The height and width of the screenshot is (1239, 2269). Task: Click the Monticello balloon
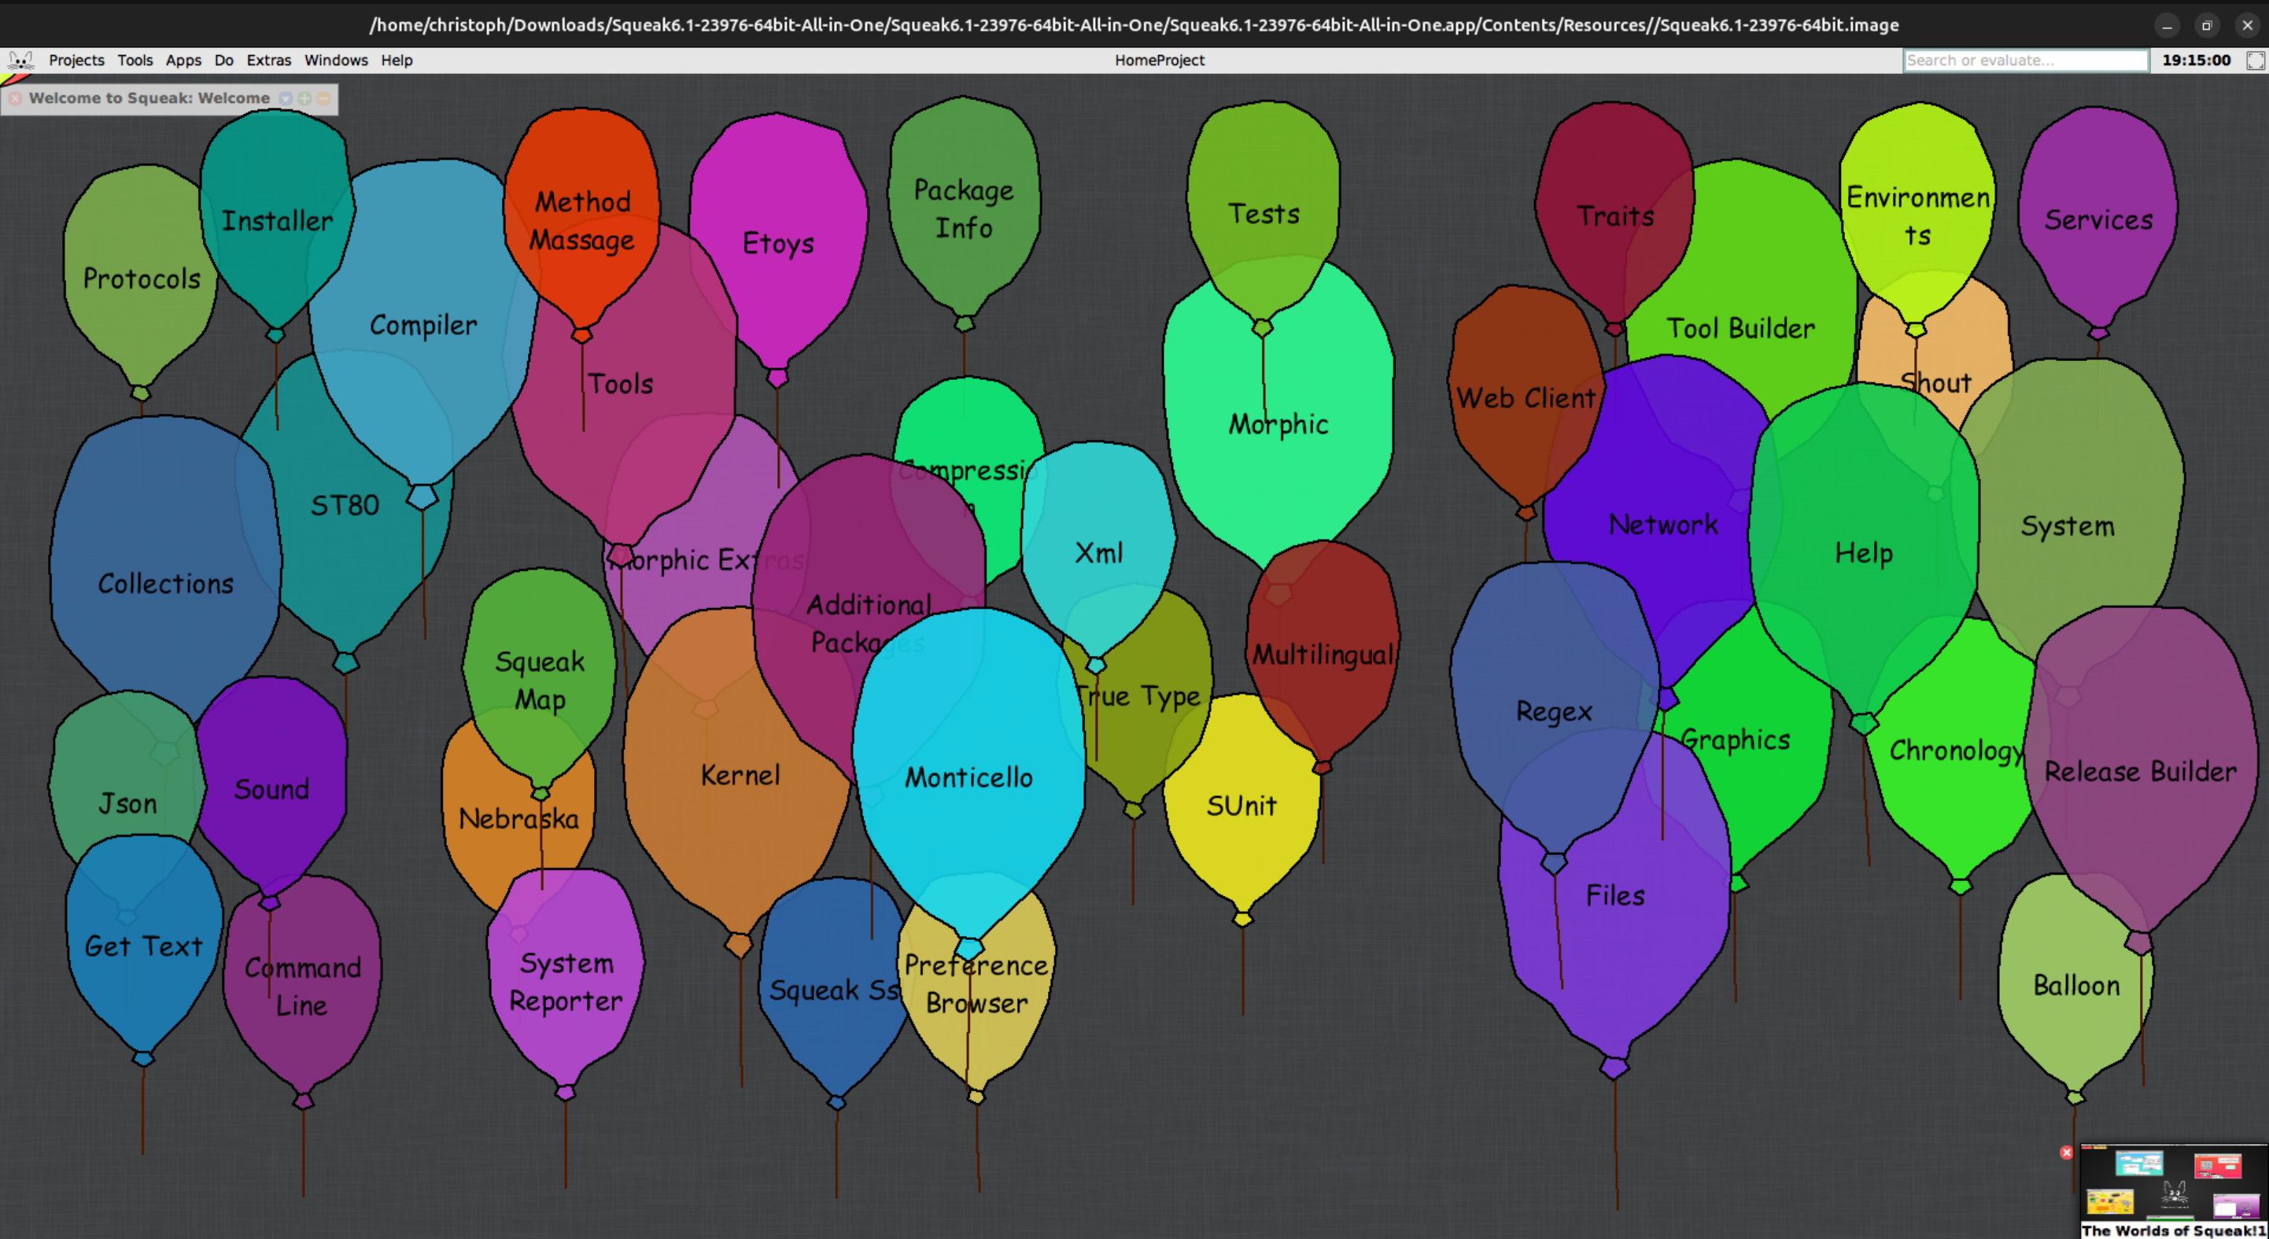(968, 775)
